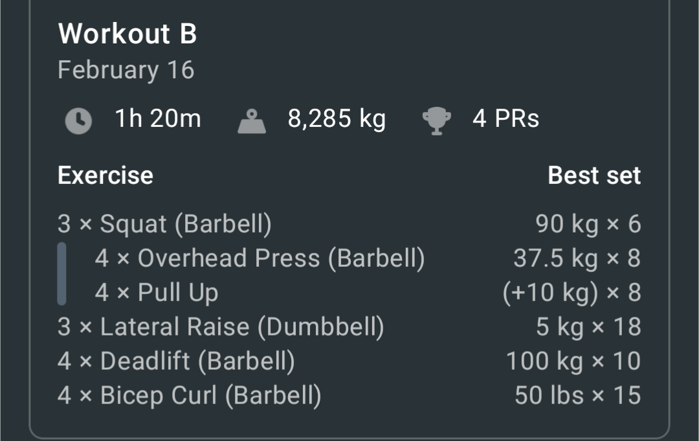Open the Workout B title
This screenshot has height=441, width=699.
[x=128, y=34]
